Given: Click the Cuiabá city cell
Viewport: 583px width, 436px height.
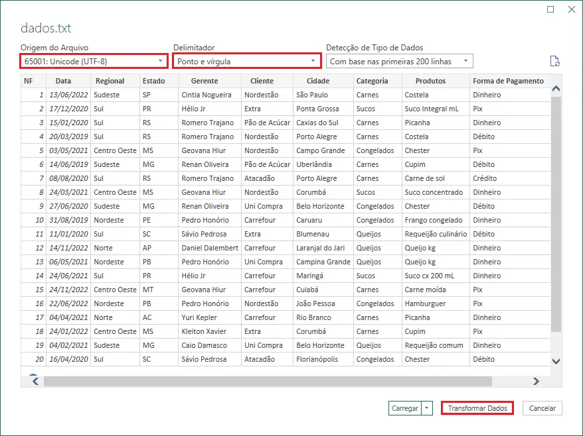Looking at the screenshot, I should coord(323,290).
